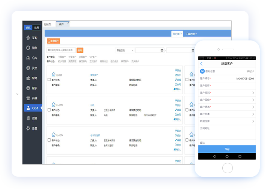The image size is (265, 189).
Task: Open the 采购 (Purchasing) sidebar module
Action: (32, 38)
